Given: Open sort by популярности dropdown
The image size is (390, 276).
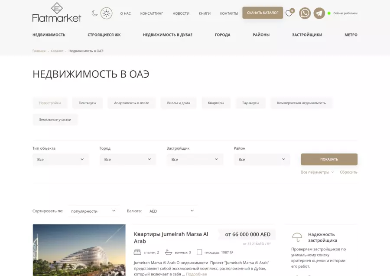Looking at the screenshot, I should pyautogui.click(x=93, y=211).
